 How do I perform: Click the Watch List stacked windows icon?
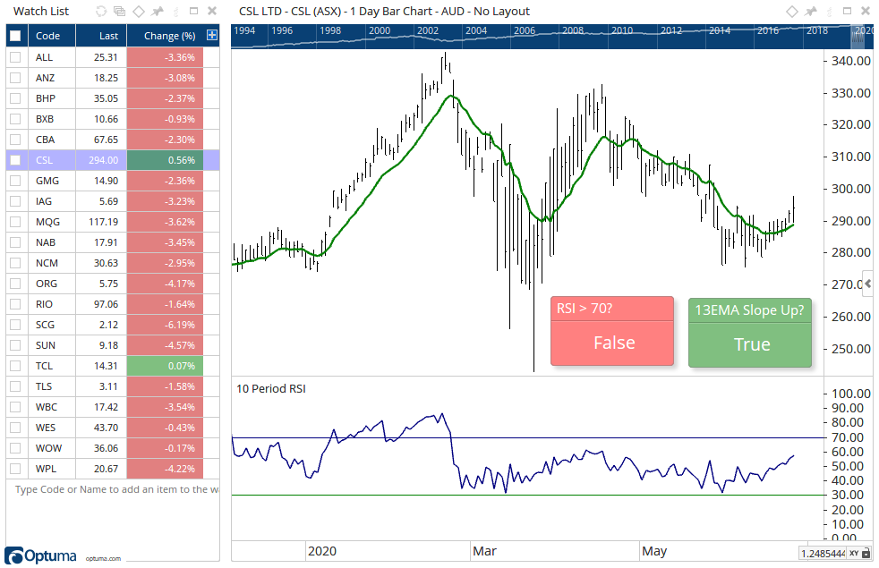(119, 12)
